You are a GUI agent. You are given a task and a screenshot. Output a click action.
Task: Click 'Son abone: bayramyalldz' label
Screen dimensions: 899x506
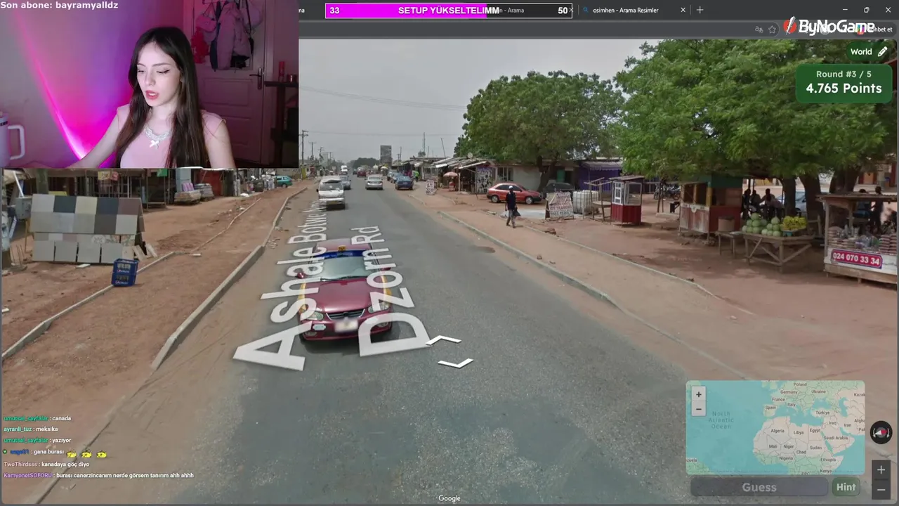pyautogui.click(x=60, y=6)
